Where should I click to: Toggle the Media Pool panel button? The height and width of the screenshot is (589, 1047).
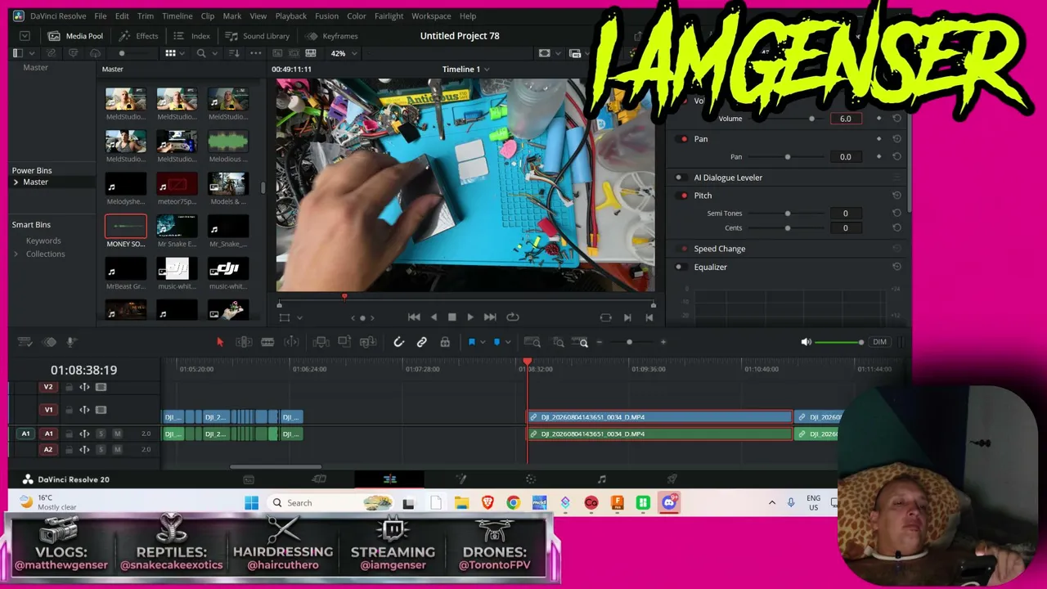tap(75, 36)
